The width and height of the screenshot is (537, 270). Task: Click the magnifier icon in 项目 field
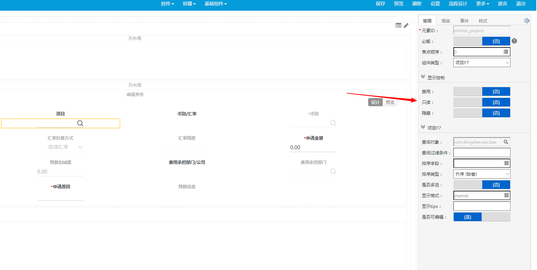pyautogui.click(x=80, y=123)
